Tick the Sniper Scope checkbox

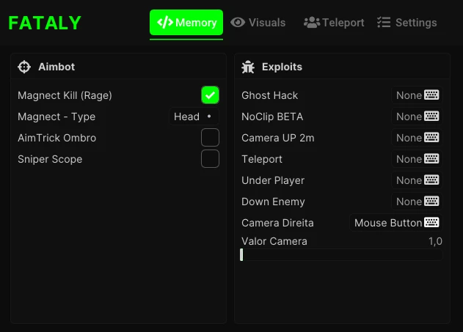coord(211,159)
